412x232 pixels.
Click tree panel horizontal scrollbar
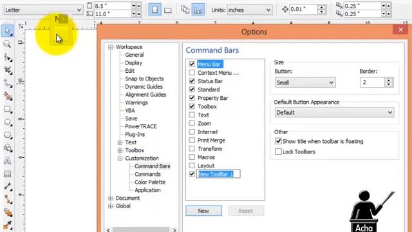coord(141,230)
